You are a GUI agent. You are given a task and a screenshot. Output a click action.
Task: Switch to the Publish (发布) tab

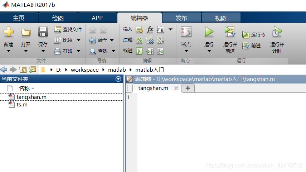point(181,18)
